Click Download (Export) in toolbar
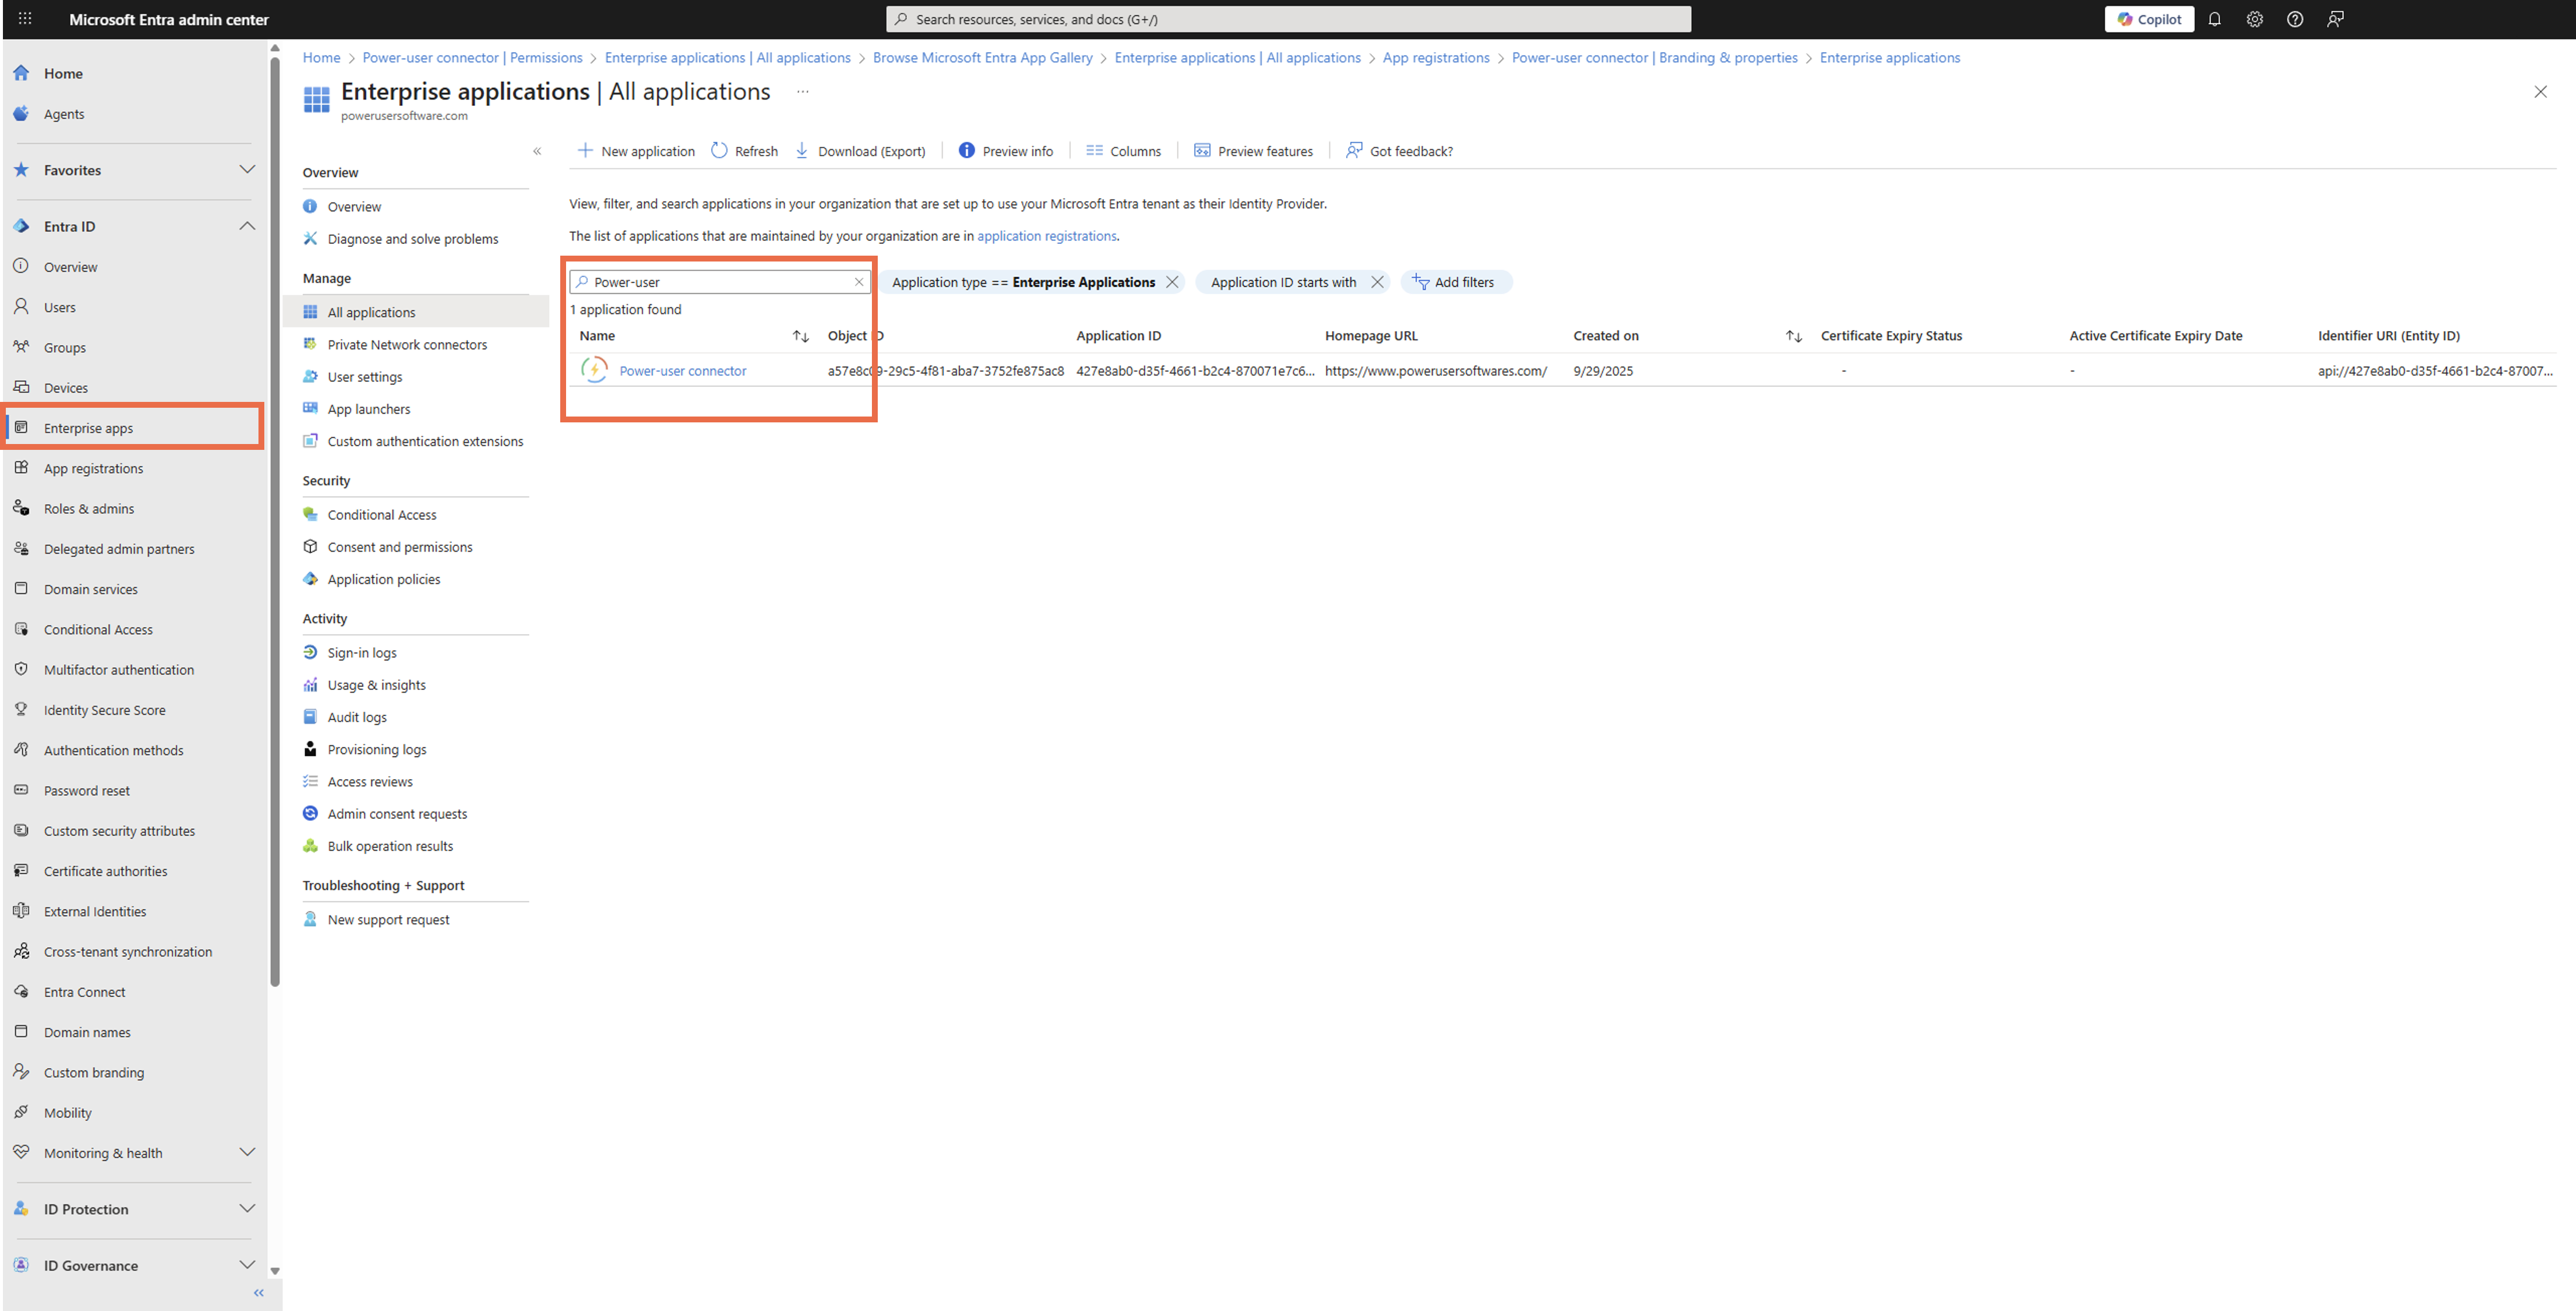 tap(860, 151)
